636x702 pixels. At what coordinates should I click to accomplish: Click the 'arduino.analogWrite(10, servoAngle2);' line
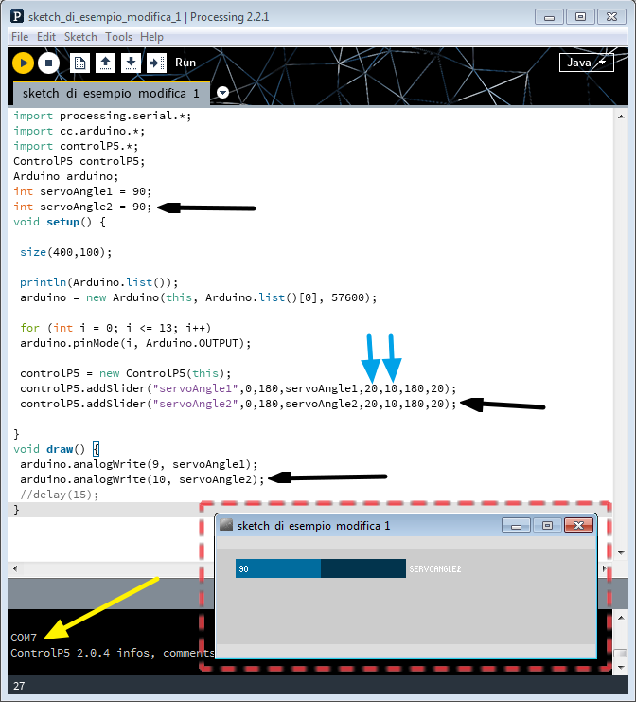click(142, 479)
